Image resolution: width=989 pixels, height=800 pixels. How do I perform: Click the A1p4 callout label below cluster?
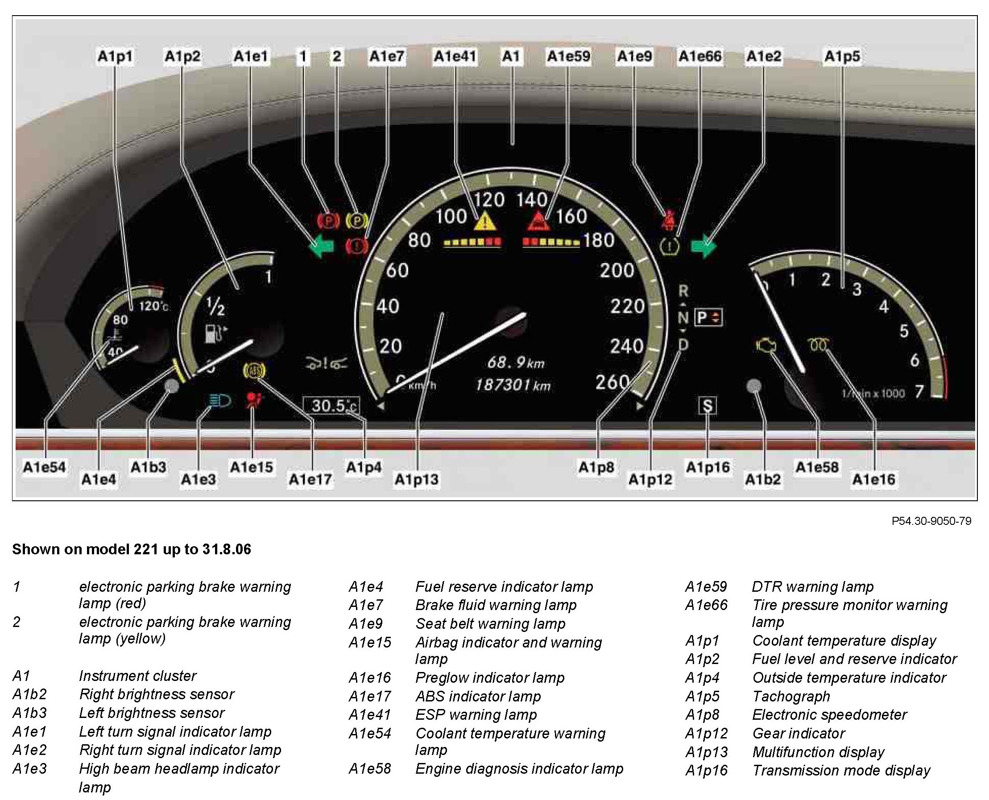[x=364, y=467]
